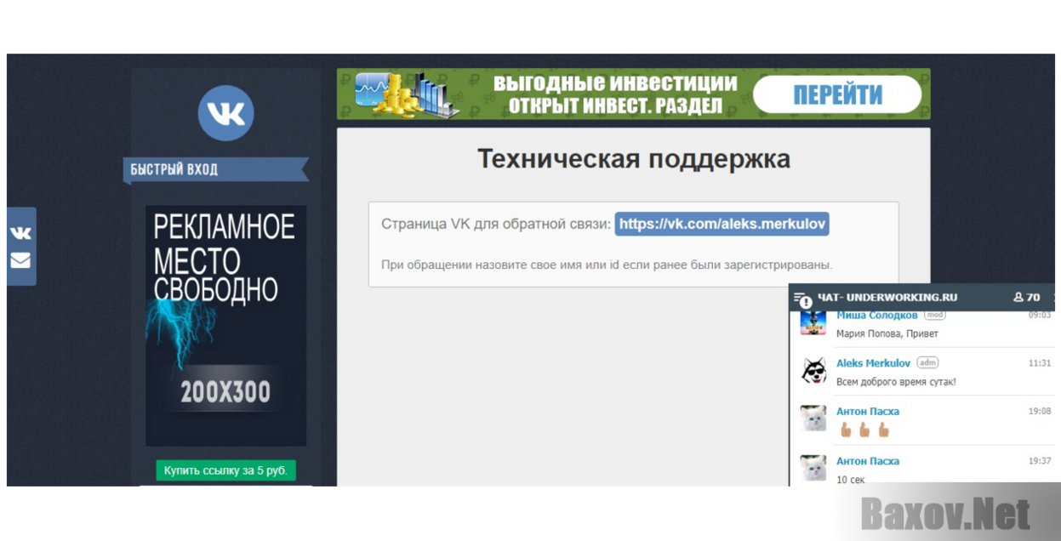The height and width of the screenshot is (541, 1061).
Task: Click the Выгодные инвестиции banner text
Action: pyautogui.click(x=615, y=94)
